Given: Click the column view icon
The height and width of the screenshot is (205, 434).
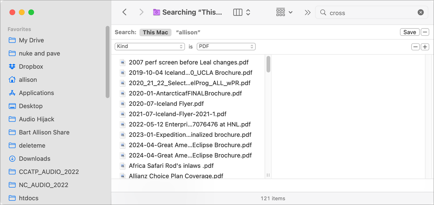Looking at the screenshot, I should [x=238, y=12].
